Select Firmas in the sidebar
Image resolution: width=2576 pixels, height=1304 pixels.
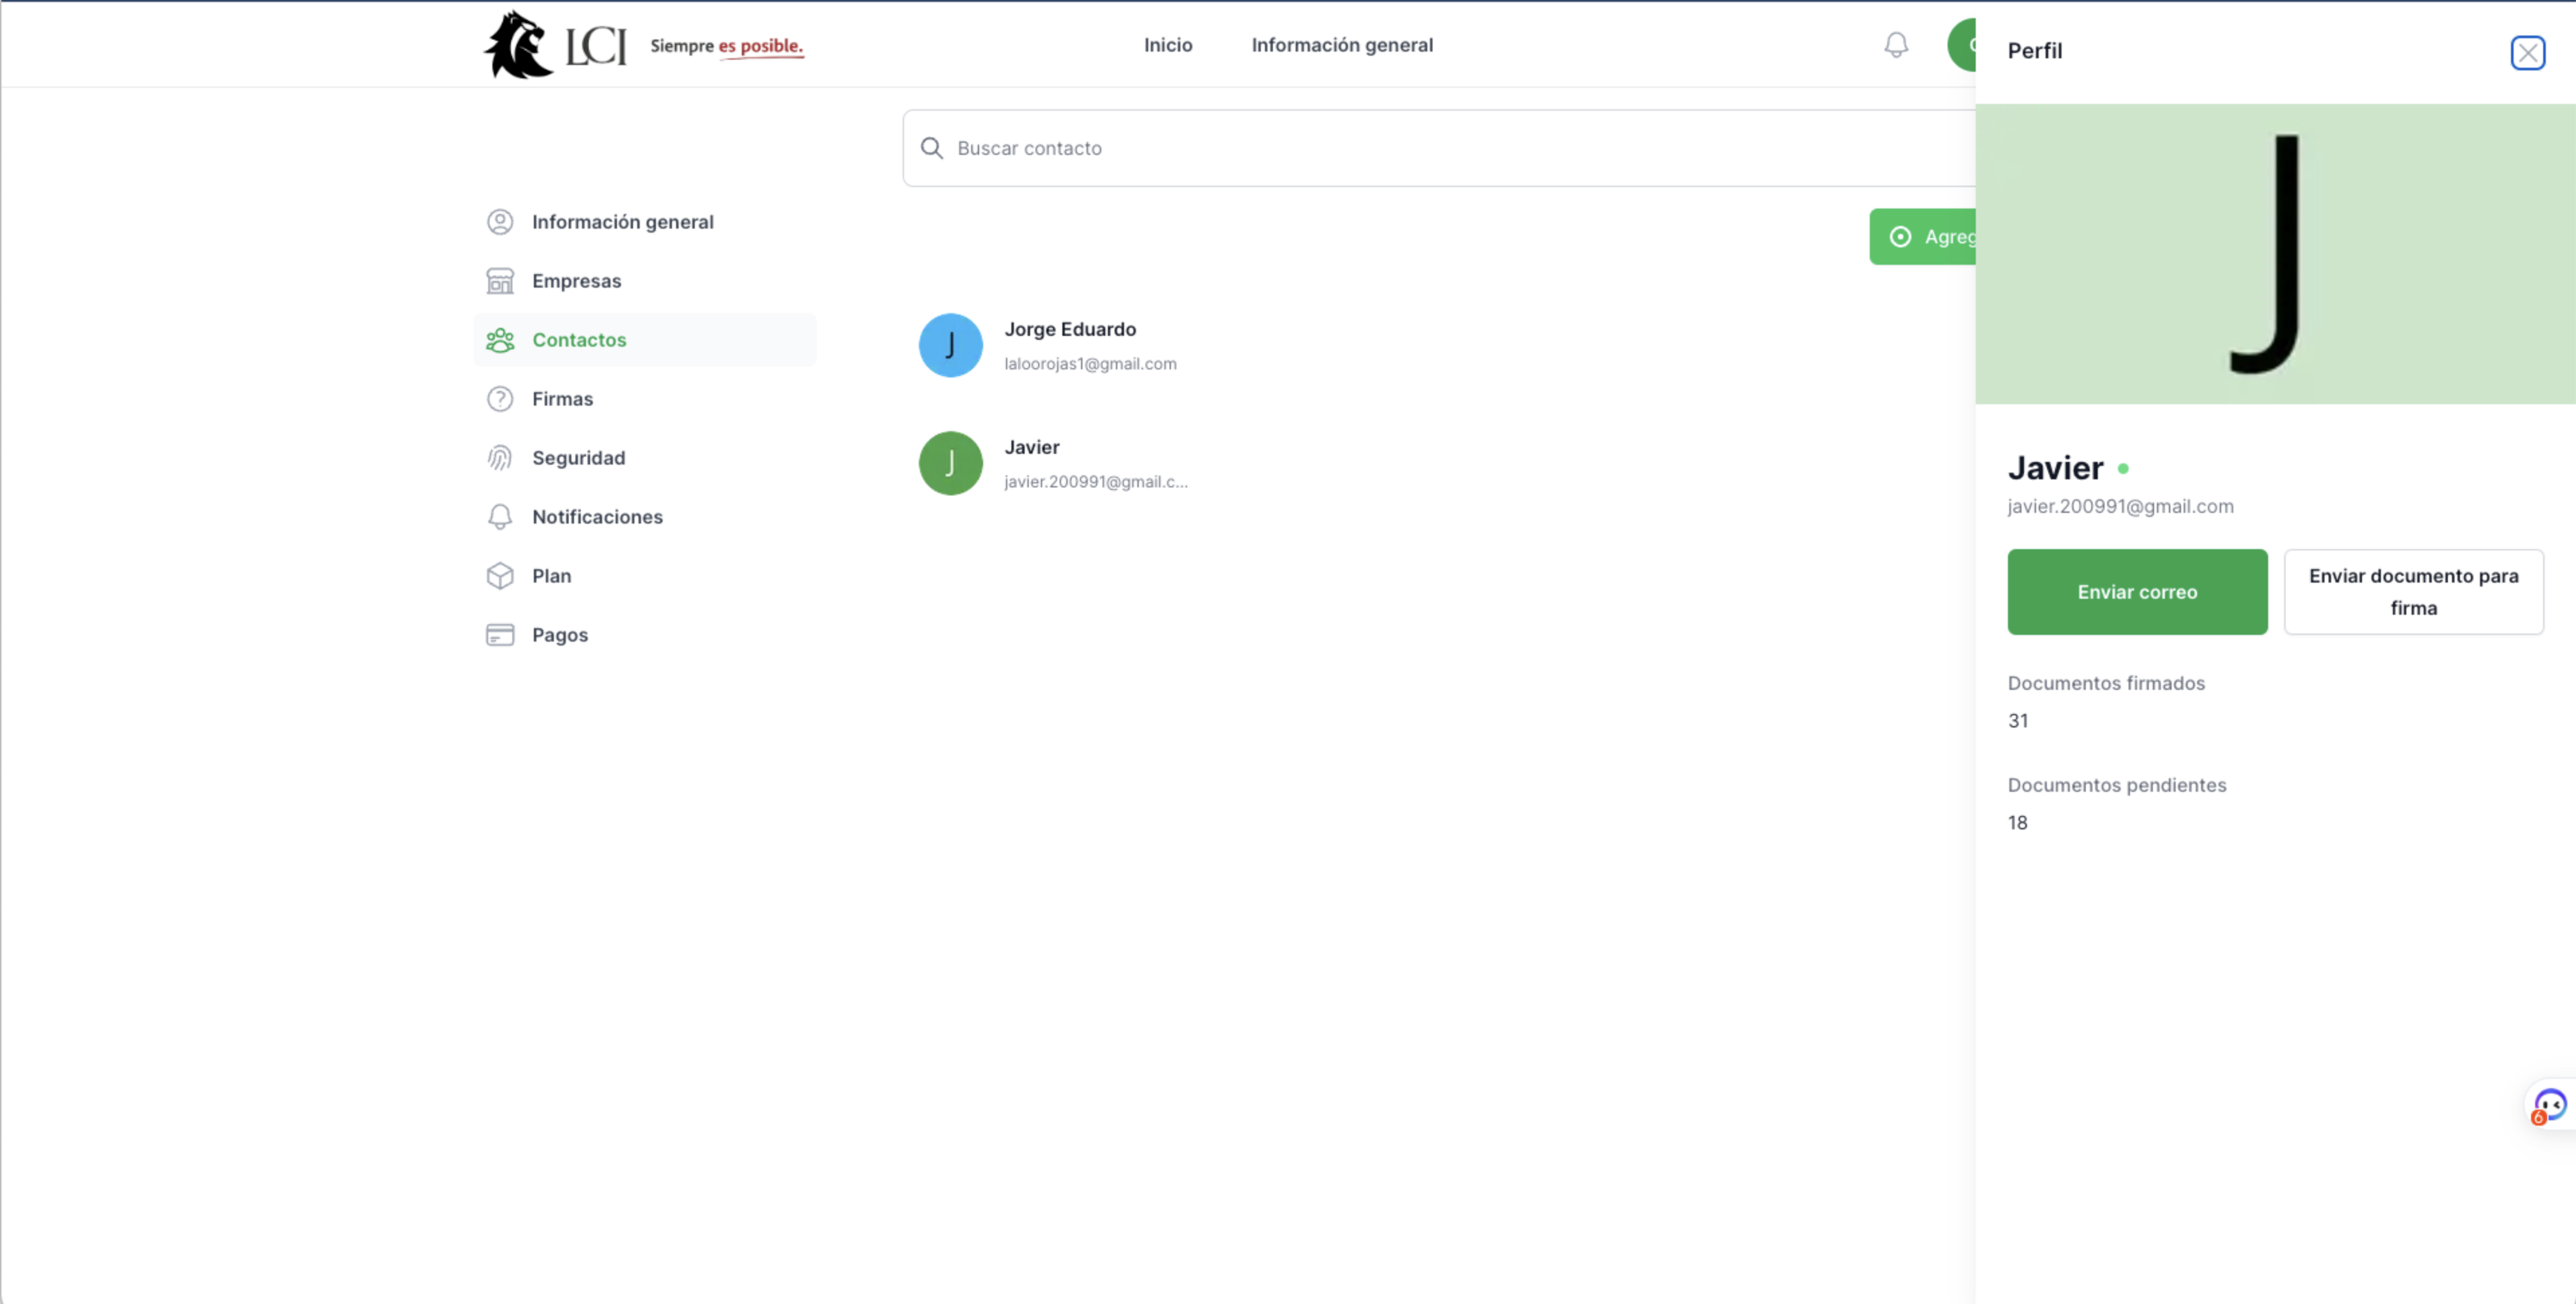tap(562, 399)
